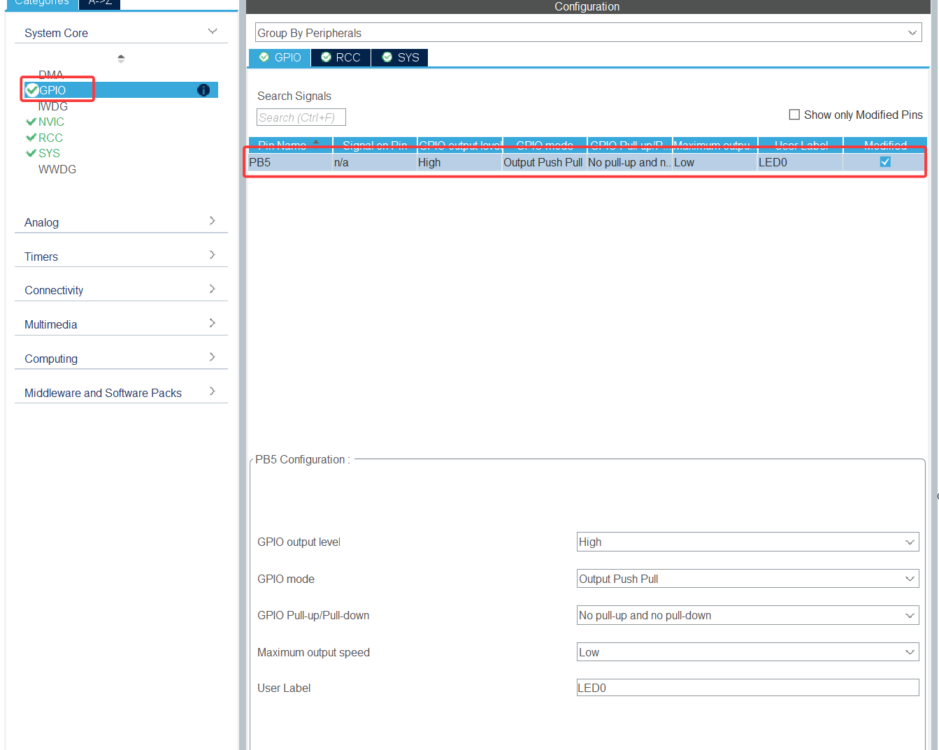Switch to the Categories tab
This screenshot has height=750, width=939.
click(42, 3)
